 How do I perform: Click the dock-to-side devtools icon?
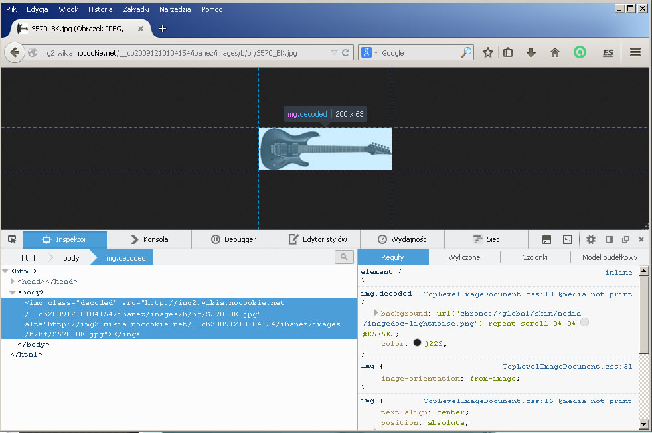609,239
